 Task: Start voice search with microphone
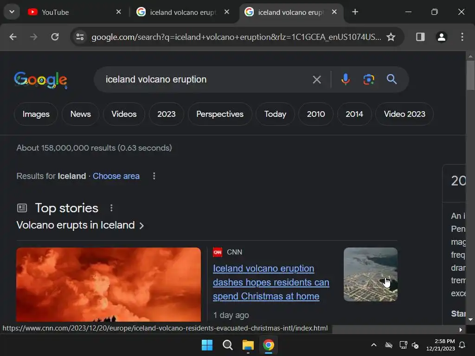[x=345, y=79]
